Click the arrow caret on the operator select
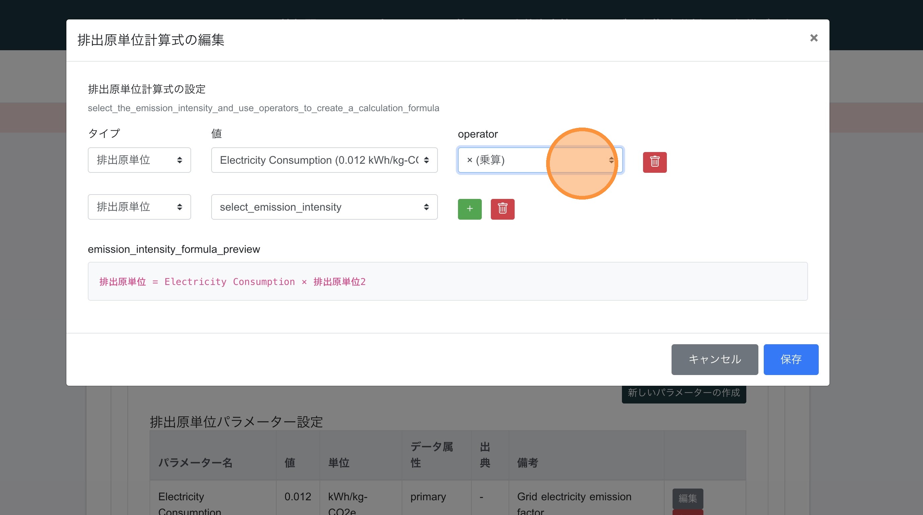 611,160
